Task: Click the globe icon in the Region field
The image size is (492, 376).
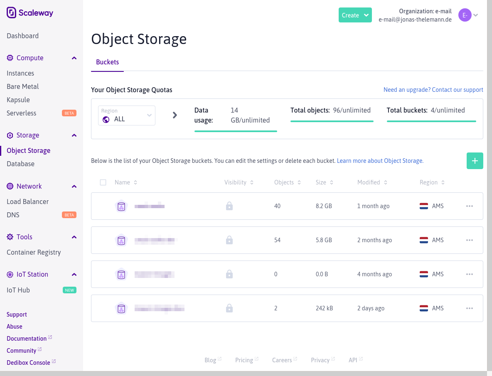Action: pos(106,120)
